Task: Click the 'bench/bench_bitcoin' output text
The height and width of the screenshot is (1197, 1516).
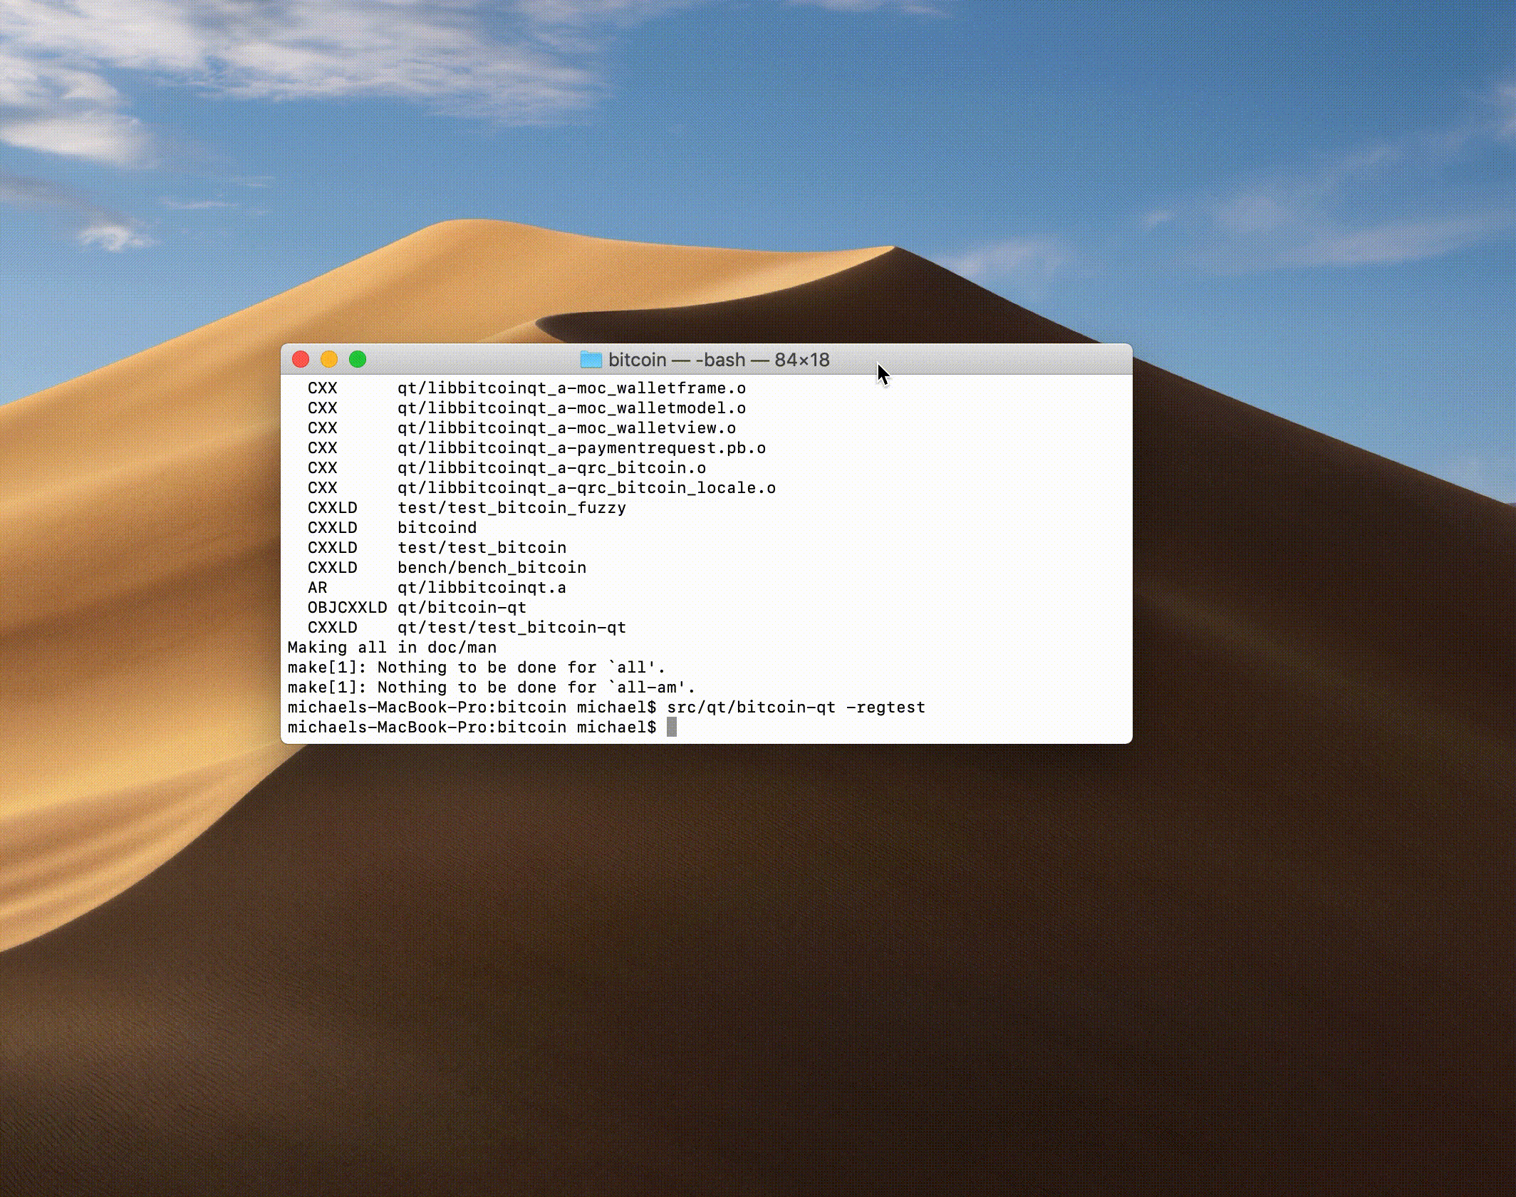Action: coord(492,567)
